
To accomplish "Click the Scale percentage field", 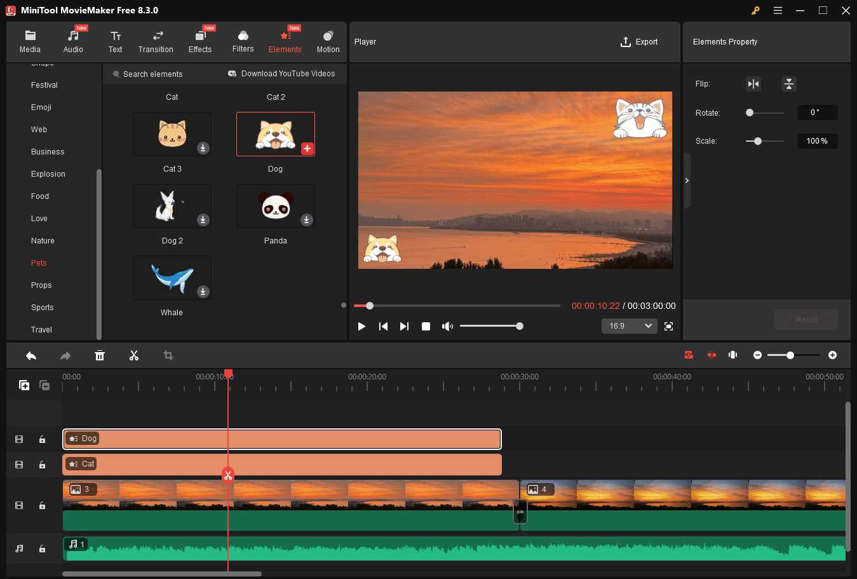I will [x=817, y=141].
